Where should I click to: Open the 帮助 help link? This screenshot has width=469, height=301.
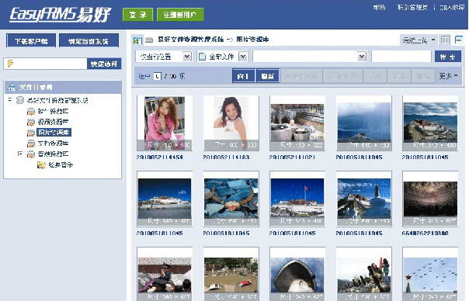379,7
